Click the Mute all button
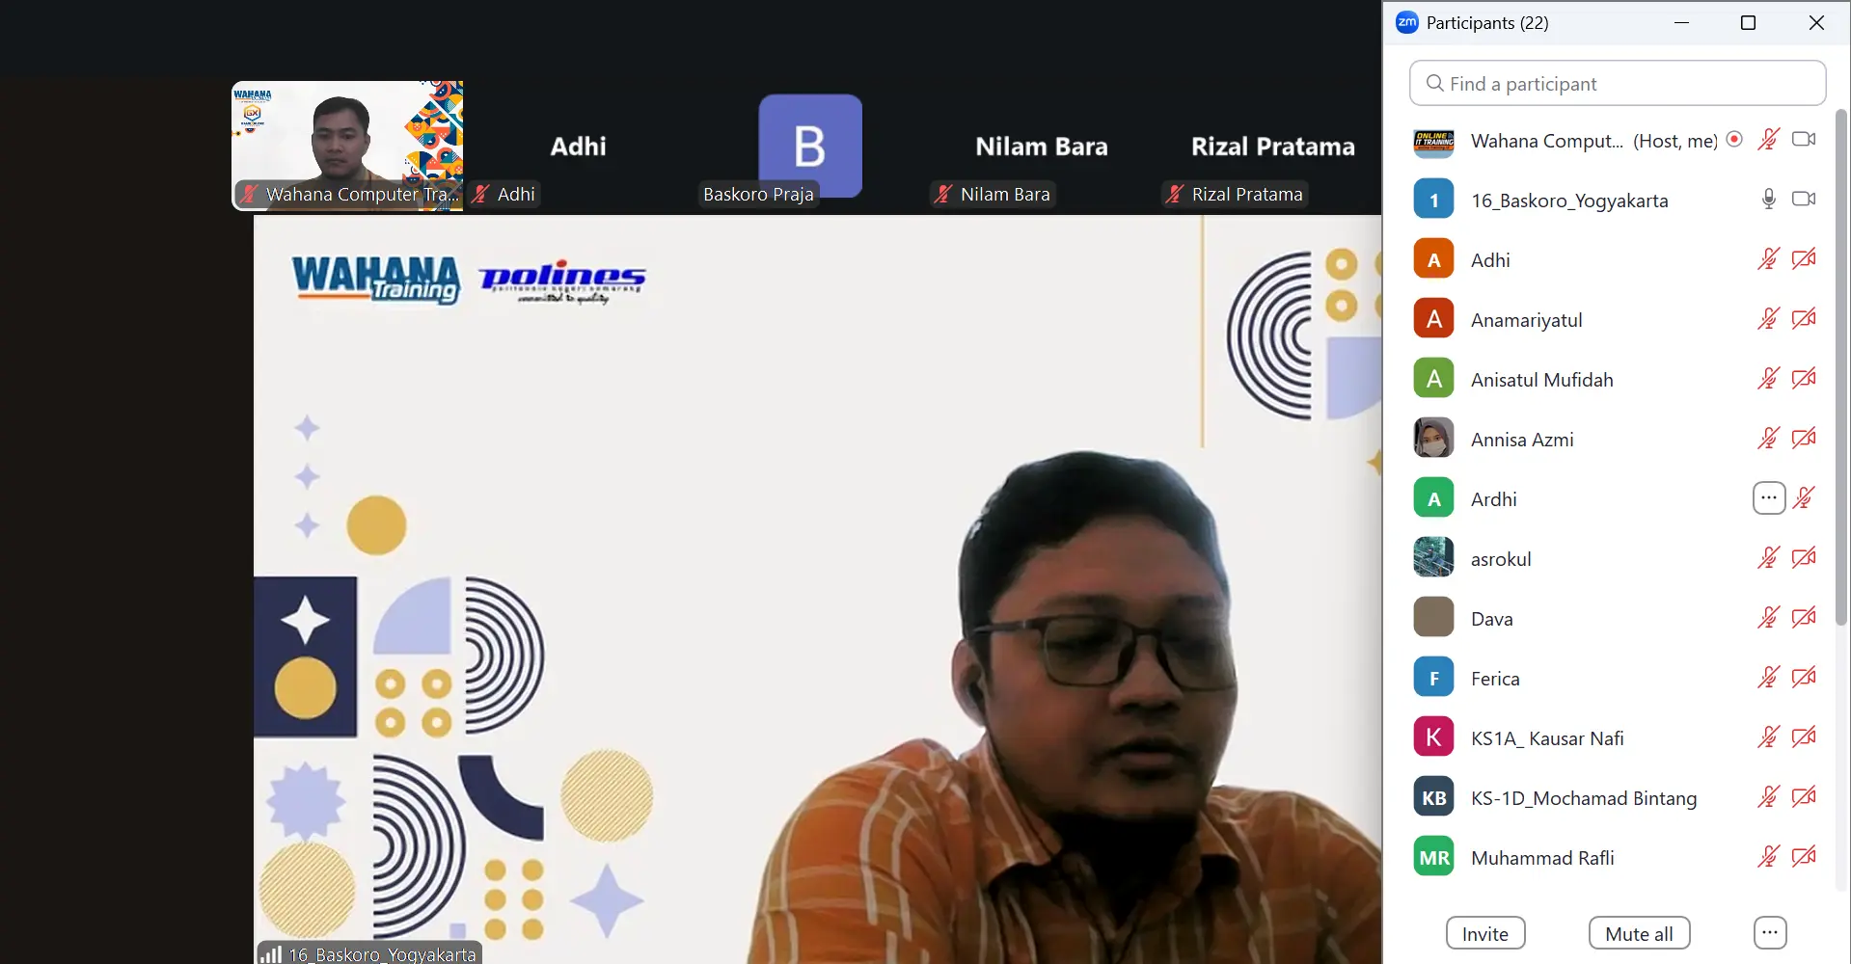This screenshot has height=964, width=1851. click(1639, 933)
